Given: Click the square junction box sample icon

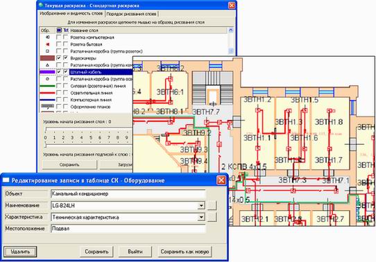Looking at the screenshot, I should pyautogui.click(x=47, y=51).
